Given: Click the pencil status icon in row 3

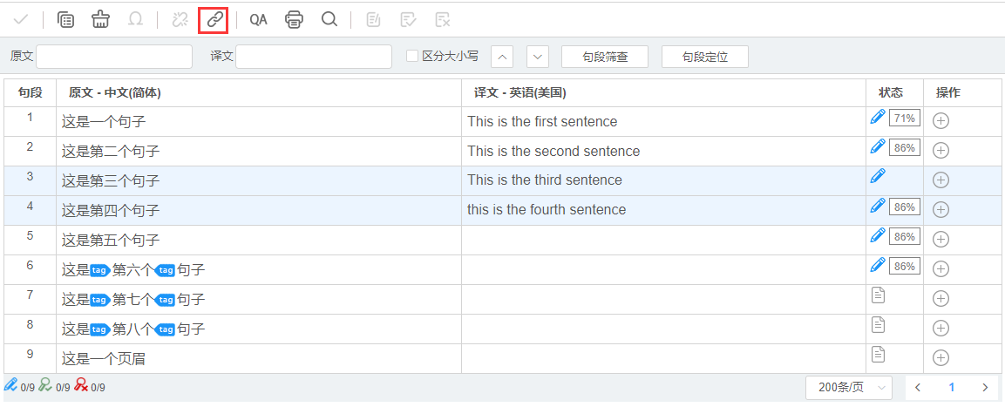Looking at the screenshot, I should (878, 176).
